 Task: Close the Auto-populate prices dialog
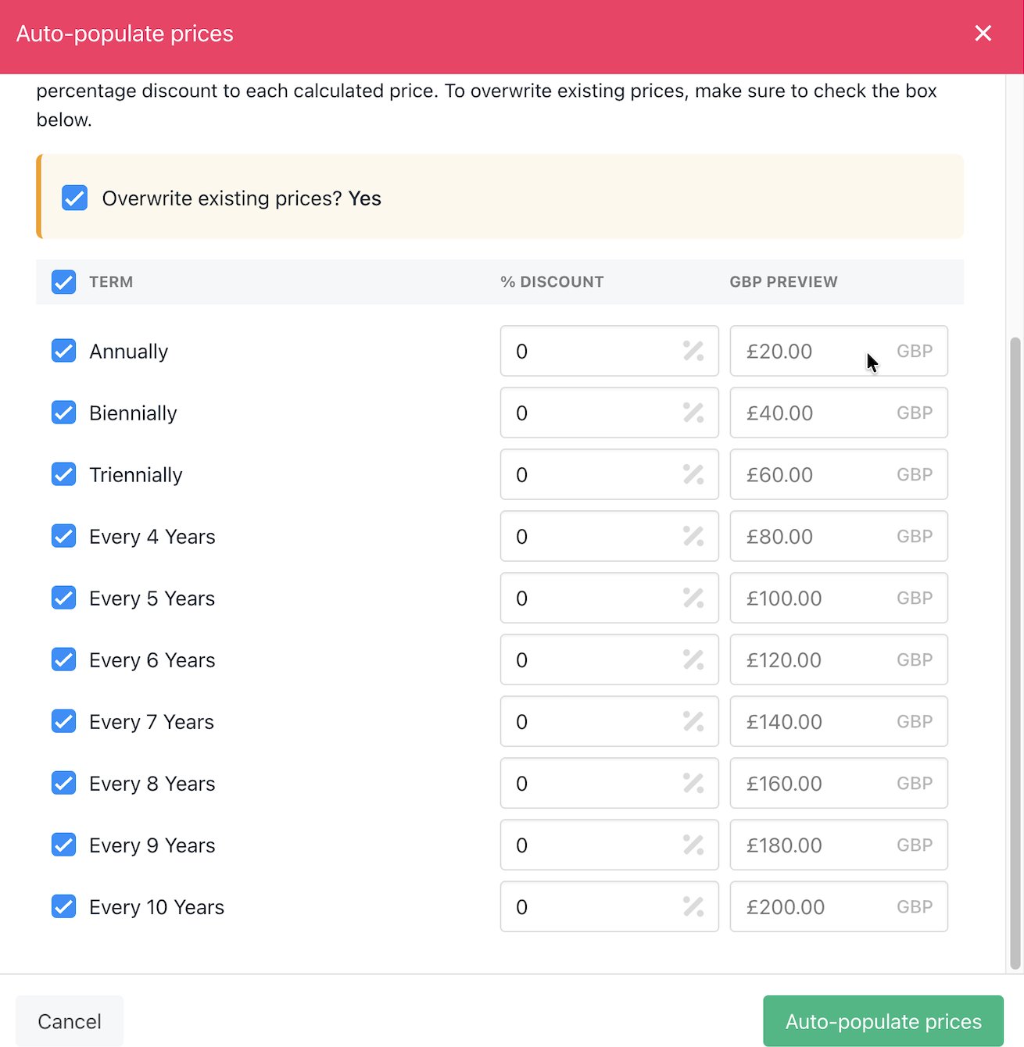point(983,34)
